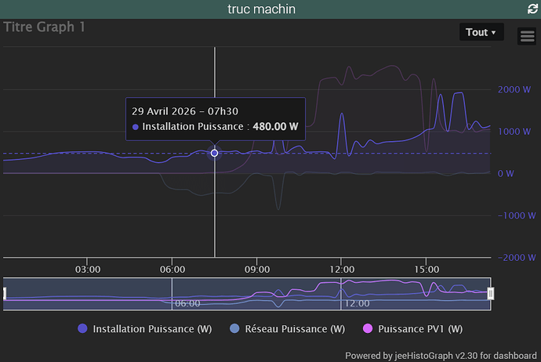Viewport: 541px width, 362px height.
Task: Click the 480.00 W tooltip value
Action: [x=275, y=126]
